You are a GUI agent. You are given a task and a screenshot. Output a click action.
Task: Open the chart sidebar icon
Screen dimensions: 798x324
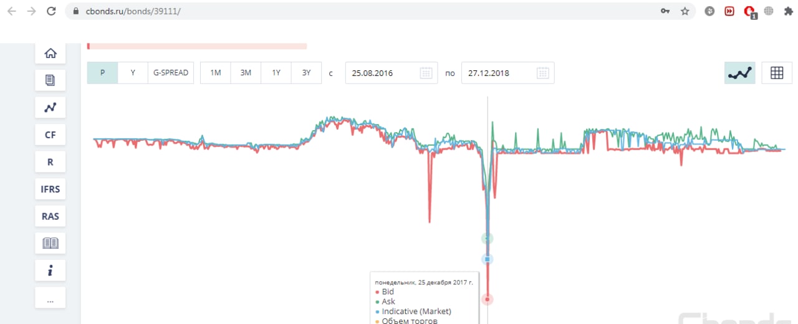click(x=50, y=107)
